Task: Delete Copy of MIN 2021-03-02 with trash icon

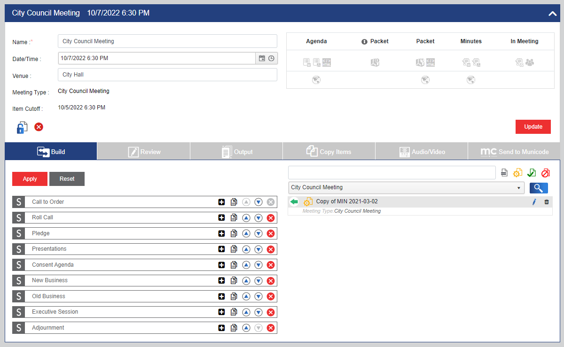Action: pyautogui.click(x=546, y=202)
